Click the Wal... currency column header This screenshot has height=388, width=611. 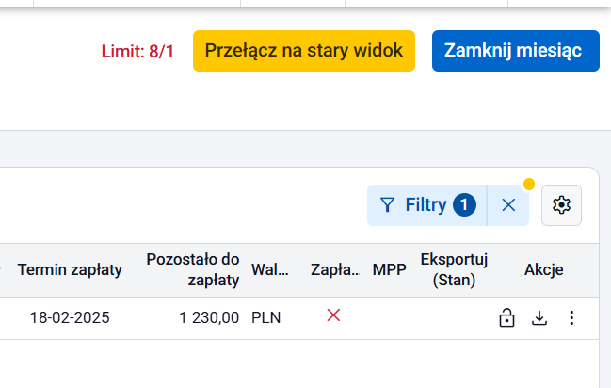tap(270, 270)
